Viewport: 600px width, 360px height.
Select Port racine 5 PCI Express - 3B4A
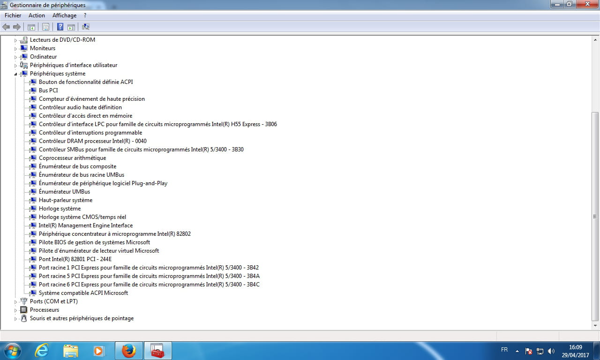coord(149,276)
